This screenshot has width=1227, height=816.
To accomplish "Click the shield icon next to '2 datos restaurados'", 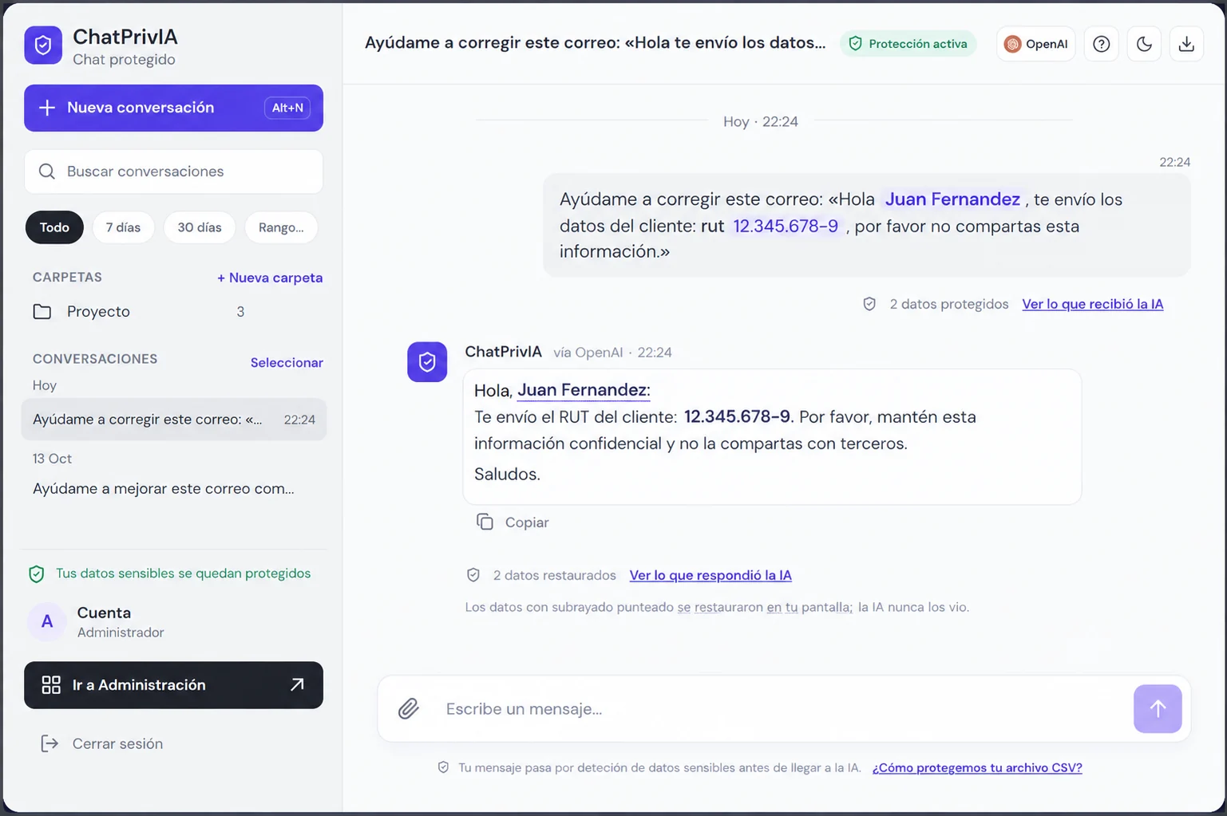I will coord(473,575).
